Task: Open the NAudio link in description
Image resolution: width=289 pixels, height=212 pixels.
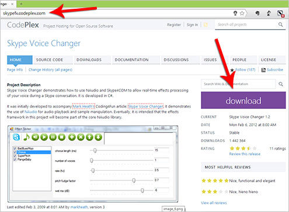Action: (x=31, y=112)
